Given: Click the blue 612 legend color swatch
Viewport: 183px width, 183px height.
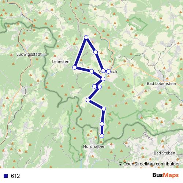Looking at the screenshot, I should [6, 176].
